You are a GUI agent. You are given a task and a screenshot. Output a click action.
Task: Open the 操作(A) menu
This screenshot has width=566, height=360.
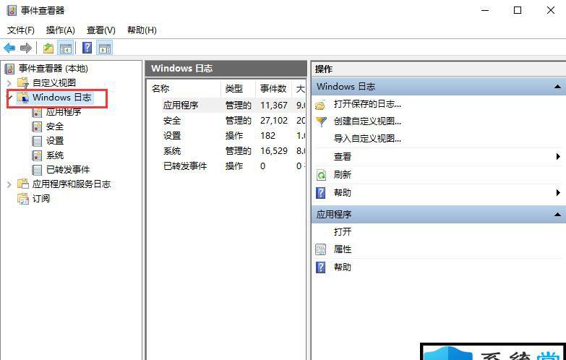(x=60, y=30)
